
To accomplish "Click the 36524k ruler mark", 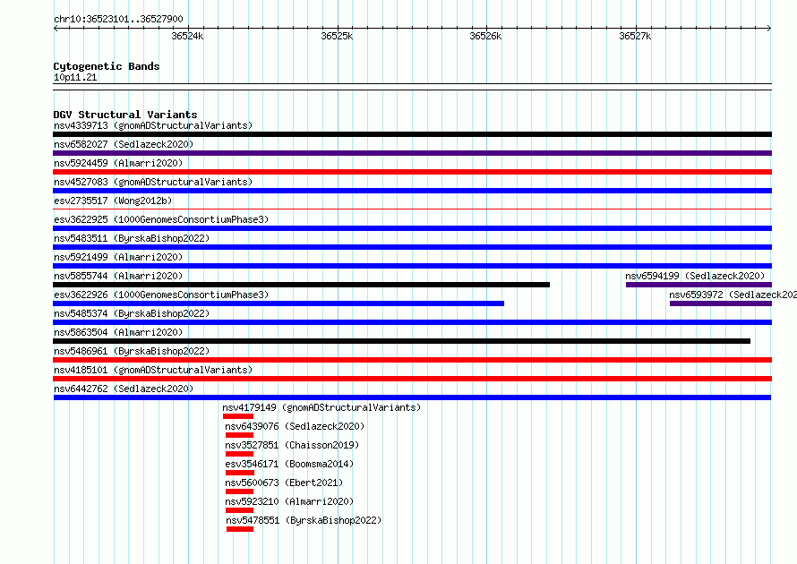I will click(187, 36).
